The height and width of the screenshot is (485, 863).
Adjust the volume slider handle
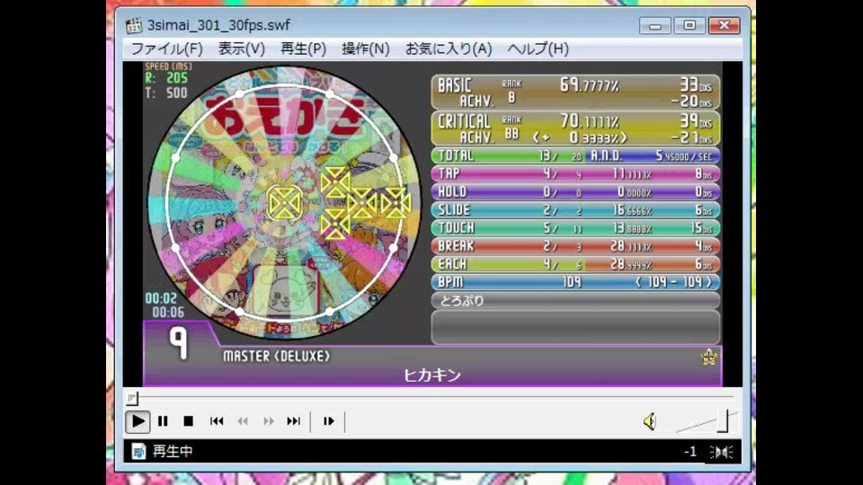point(724,421)
